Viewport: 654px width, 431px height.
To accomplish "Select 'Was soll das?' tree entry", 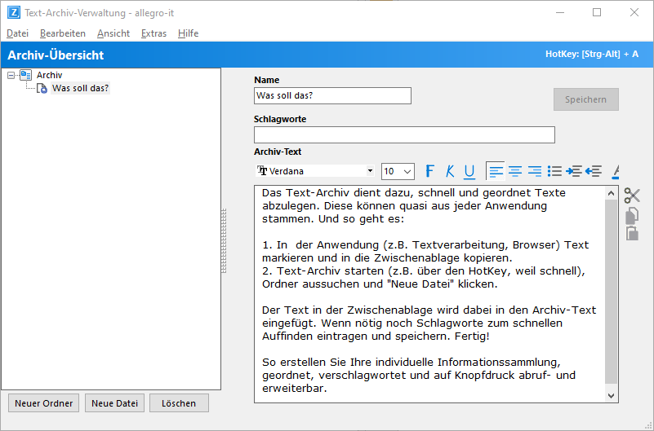I will [x=80, y=88].
